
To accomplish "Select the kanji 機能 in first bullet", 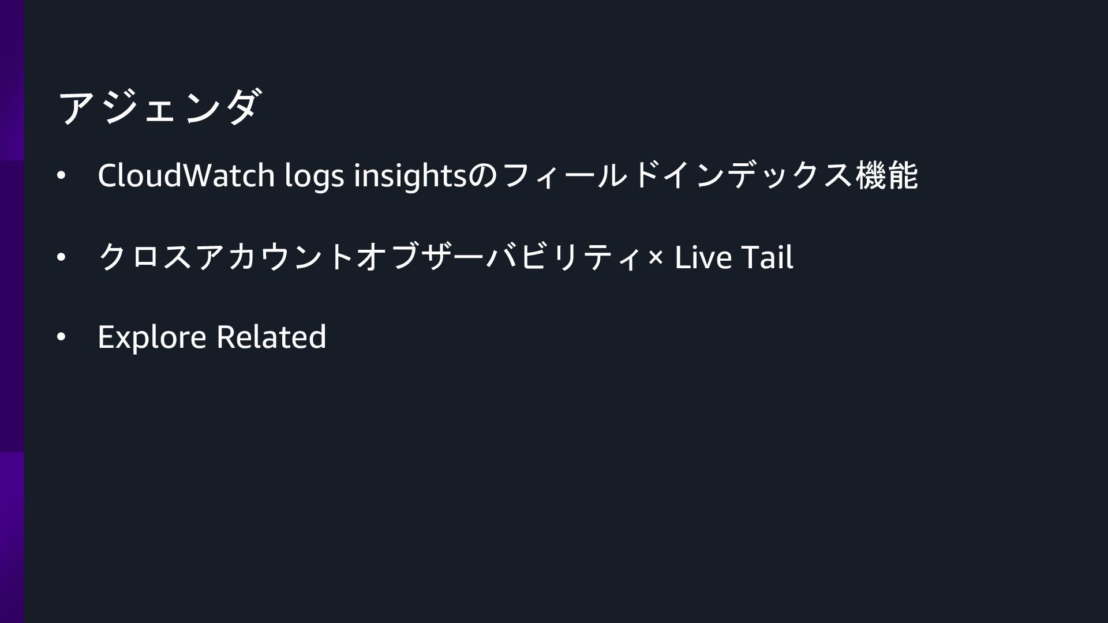I will click(x=887, y=176).
